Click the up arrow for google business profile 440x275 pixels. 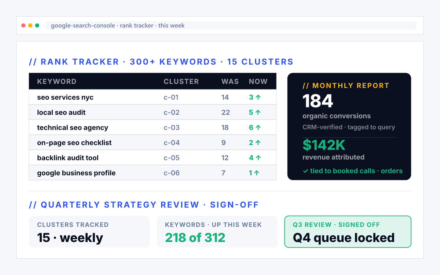tap(256, 173)
